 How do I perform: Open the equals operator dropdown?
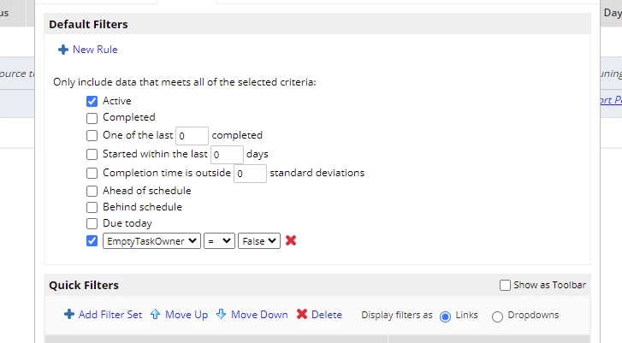(x=219, y=241)
